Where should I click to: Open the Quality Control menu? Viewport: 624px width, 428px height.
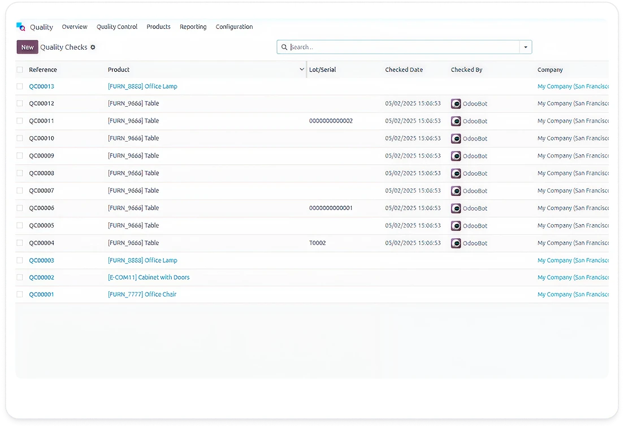[x=117, y=27]
